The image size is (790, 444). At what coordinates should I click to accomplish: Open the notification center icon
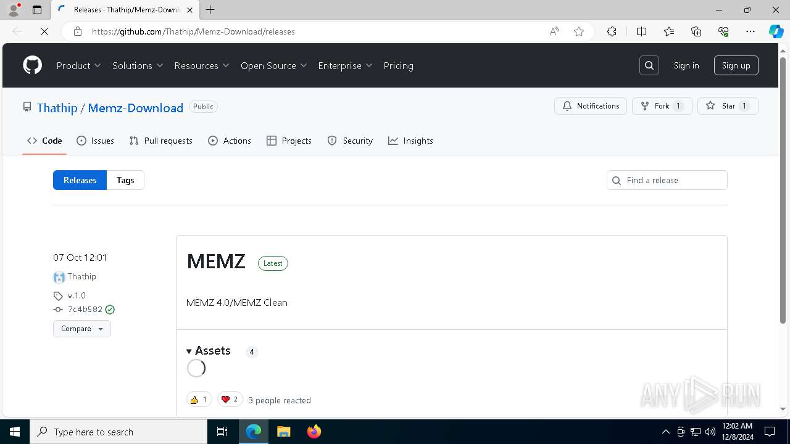pos(770,432)
